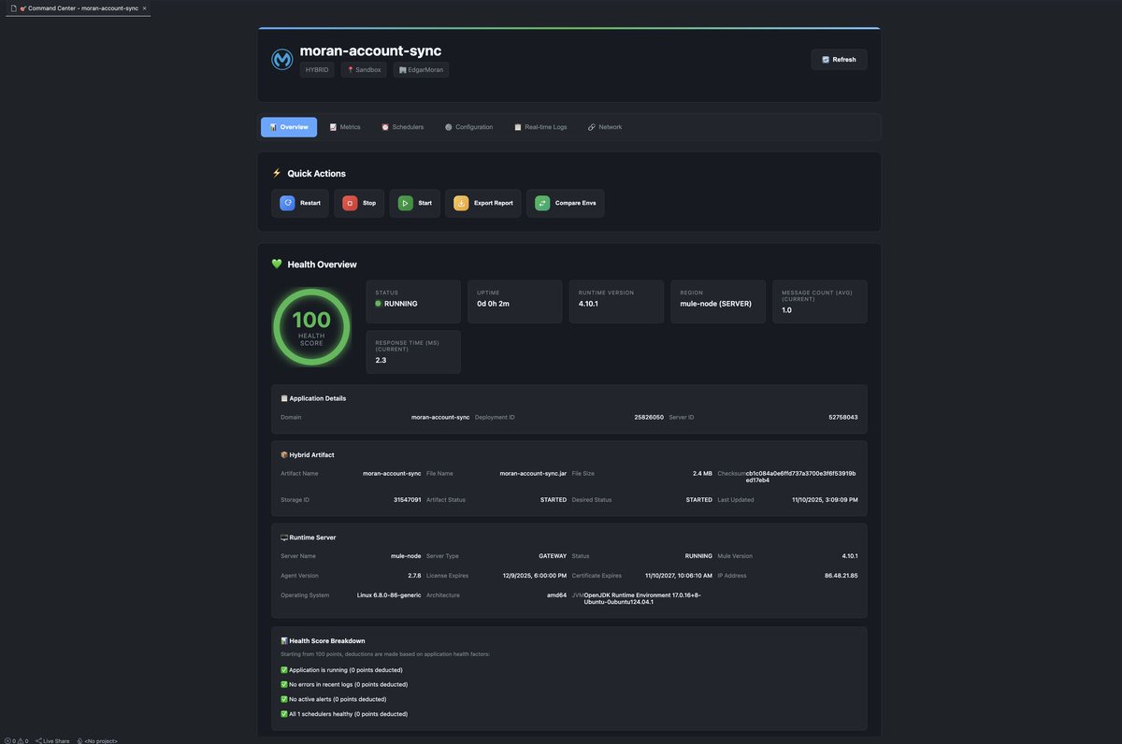Click the warnings count icon in status bar
This screenshot has width=1122, height=744.
[x=21, y=740]
